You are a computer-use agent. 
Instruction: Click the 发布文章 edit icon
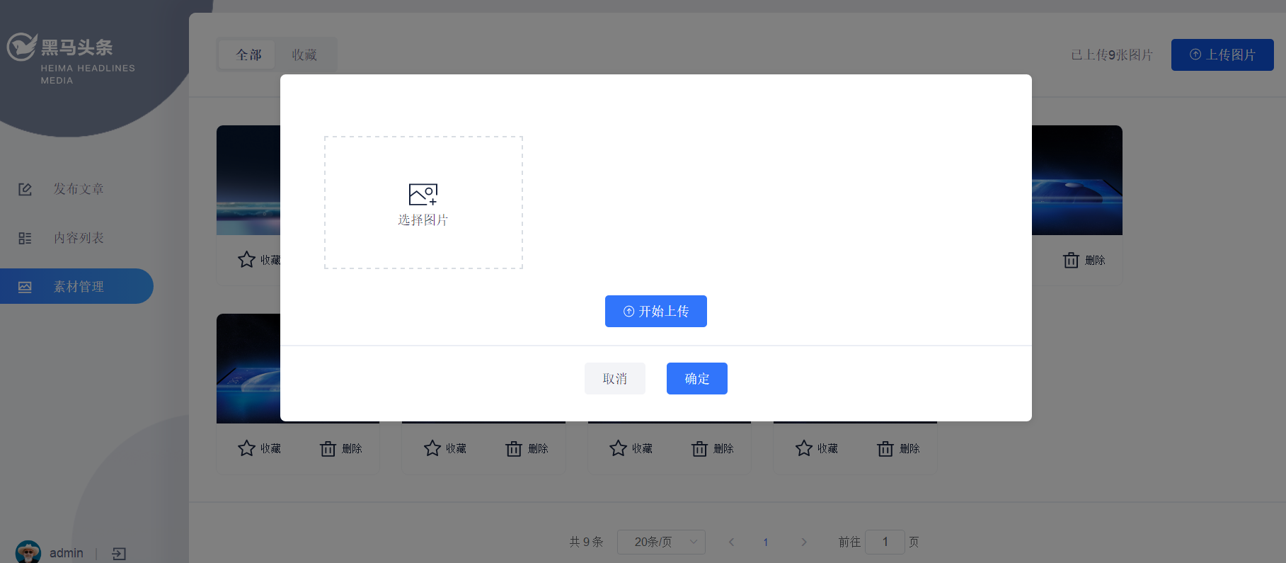(25, 189)
